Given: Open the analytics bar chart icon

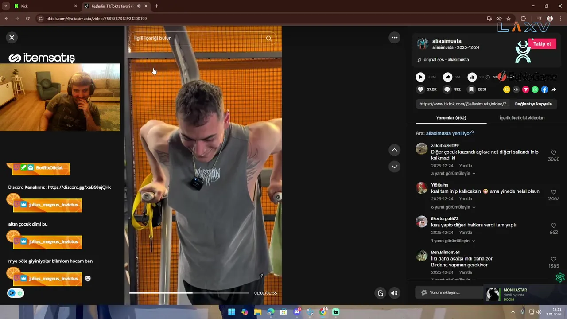Looking at the screenshot, I should [472, 77].
